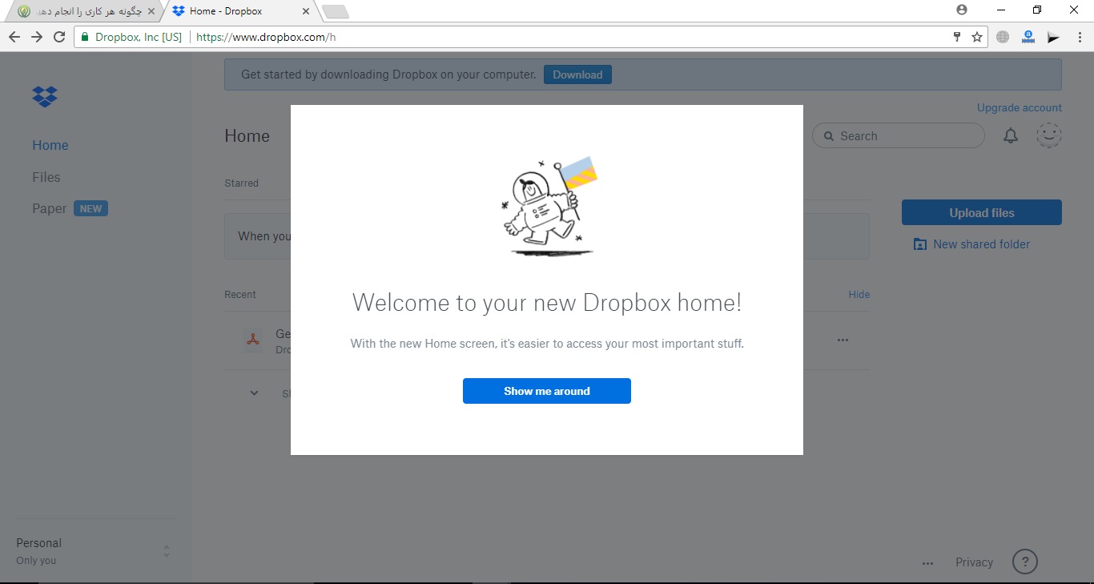1094x584 pixels.
Task: Open the Personal account switcher
Action: point(95,551)
